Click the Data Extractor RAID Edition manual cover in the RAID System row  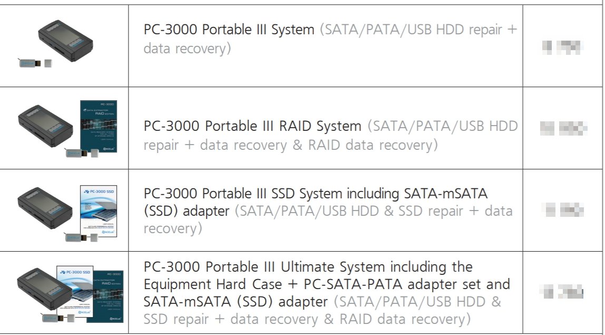98,127
